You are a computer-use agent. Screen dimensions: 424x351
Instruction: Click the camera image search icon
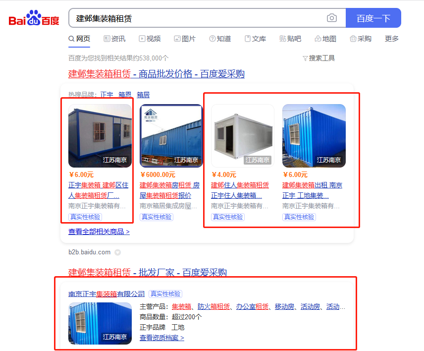(x=331, y=18)
